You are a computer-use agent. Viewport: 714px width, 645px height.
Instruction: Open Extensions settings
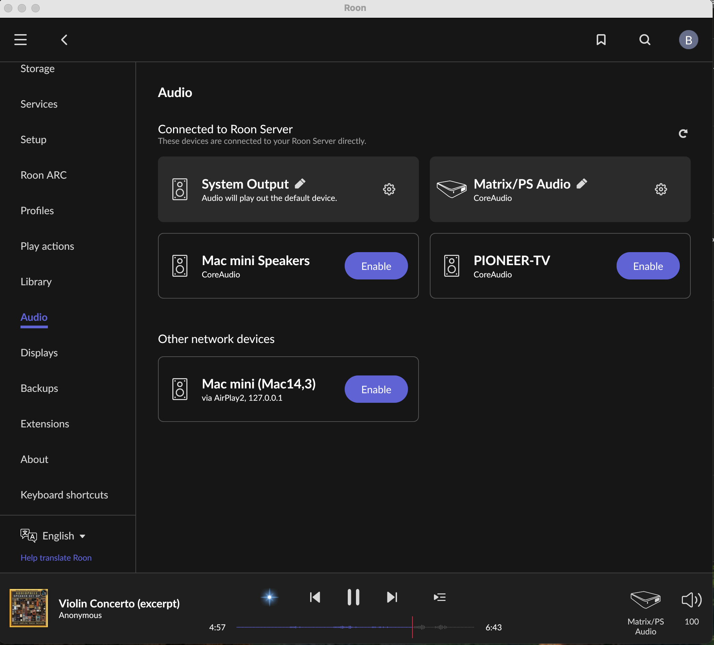[44, 424]
